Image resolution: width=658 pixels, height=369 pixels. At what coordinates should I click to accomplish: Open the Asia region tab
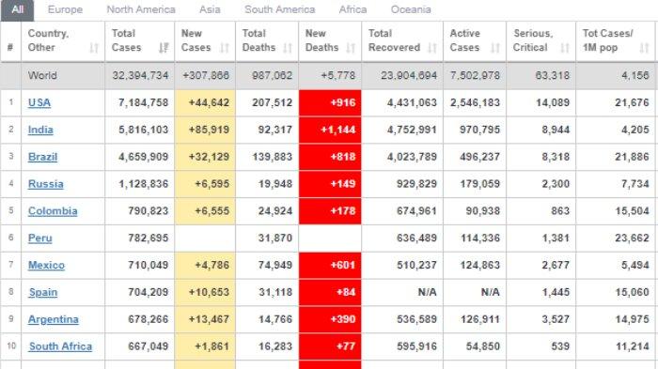(210, 9)
